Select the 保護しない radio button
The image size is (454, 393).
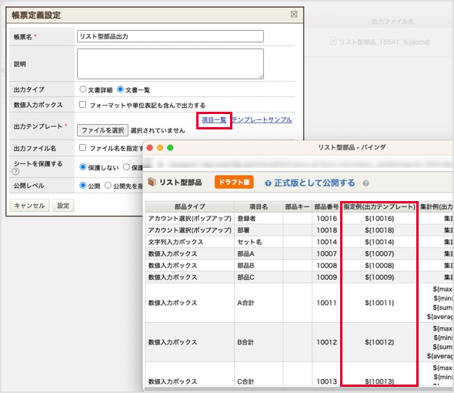tap(83, 167)
